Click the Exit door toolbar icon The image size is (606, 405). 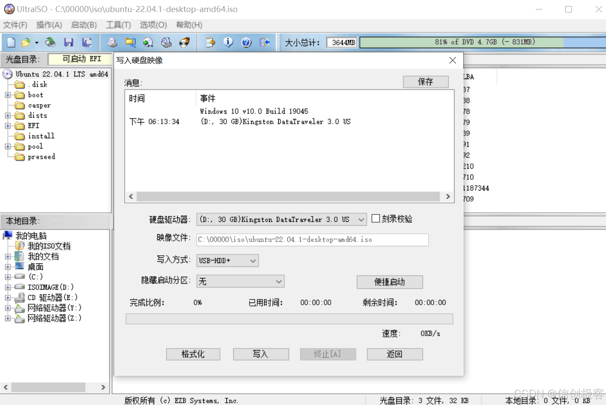pos(264,42)
